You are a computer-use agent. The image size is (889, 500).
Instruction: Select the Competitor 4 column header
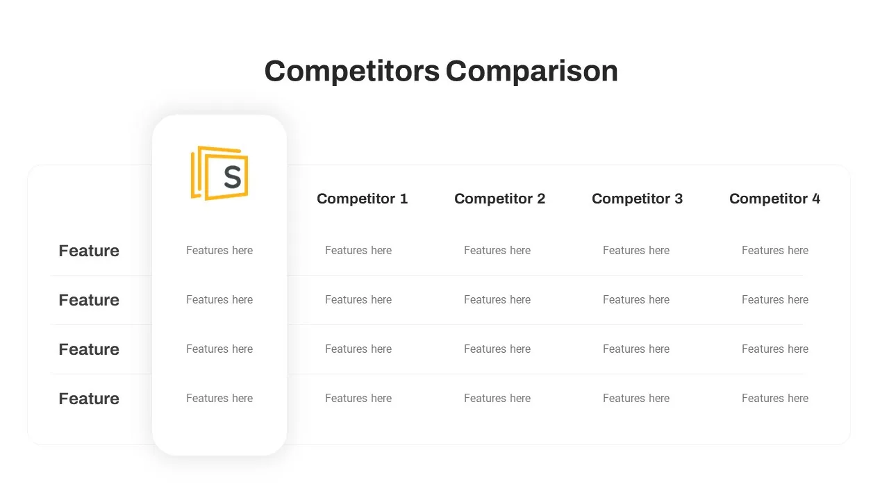click(x=775, y=199)
